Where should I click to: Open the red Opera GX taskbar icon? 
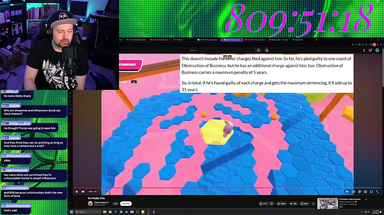pyautogui.click(x=148, y=212)
